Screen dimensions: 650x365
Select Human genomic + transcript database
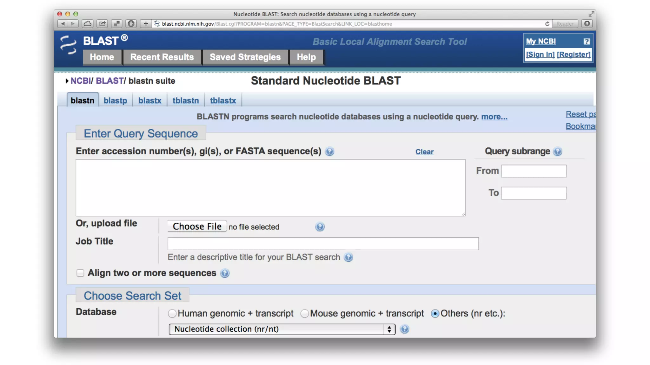point(172,313)
